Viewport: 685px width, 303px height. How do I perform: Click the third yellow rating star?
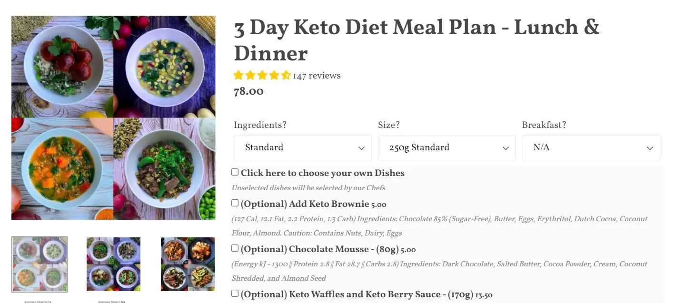[262, 76]
